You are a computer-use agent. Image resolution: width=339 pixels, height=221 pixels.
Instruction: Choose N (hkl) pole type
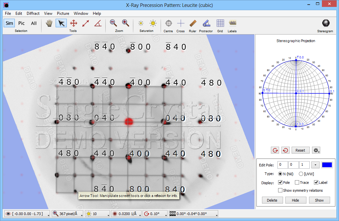click(280, 174)
